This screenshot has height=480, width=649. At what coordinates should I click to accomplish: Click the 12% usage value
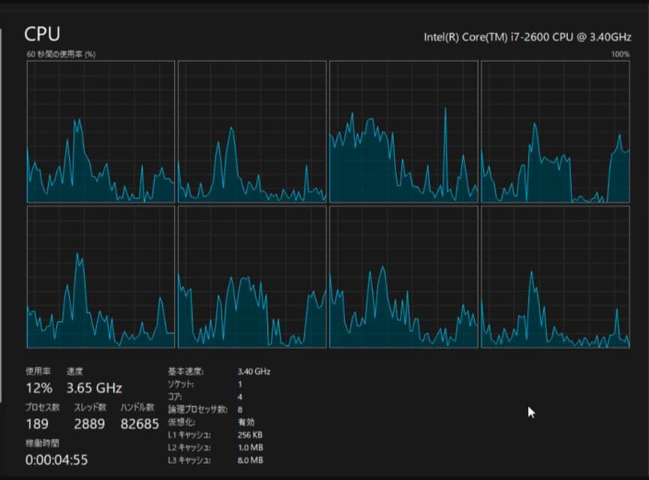39,388
